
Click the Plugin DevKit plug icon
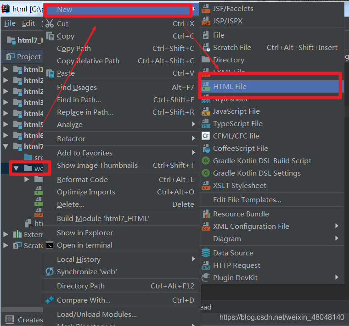tap(206, 277)
